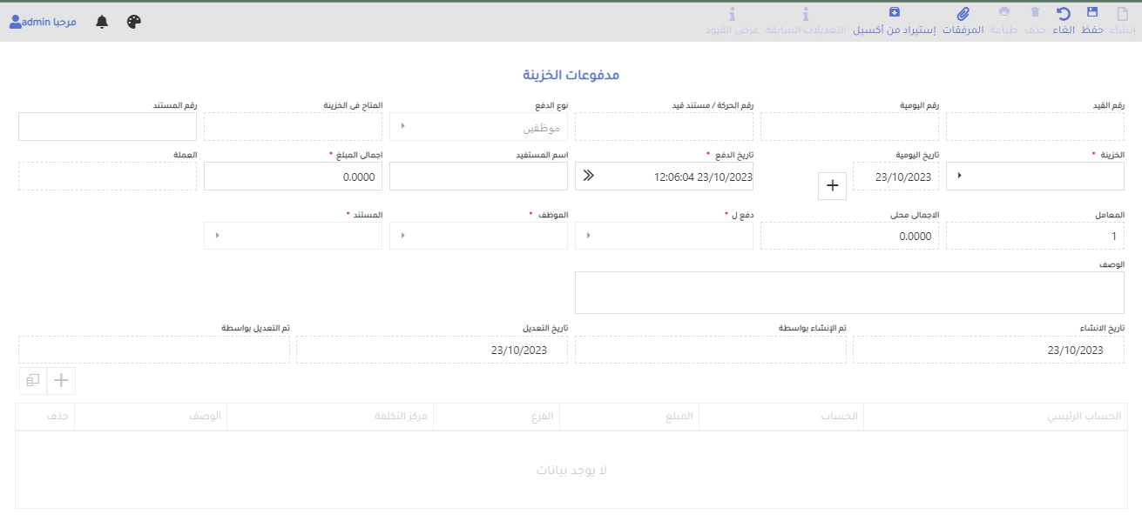Screen dimensions: 1142x521
Task: Click the Beneficiary name (اسم المستفيد) field
Action: [x=478, y=176]
